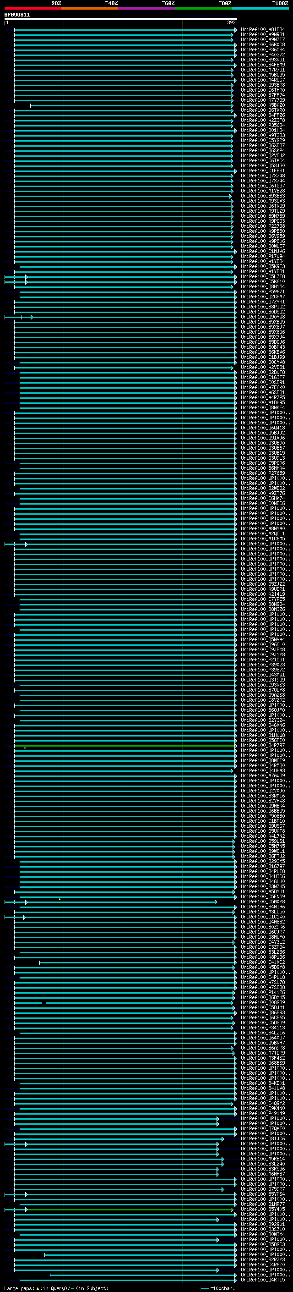Select label UniRef100_A5BAZ0
This screenshot has height=1292, width=293.
(x=263, y=106)
